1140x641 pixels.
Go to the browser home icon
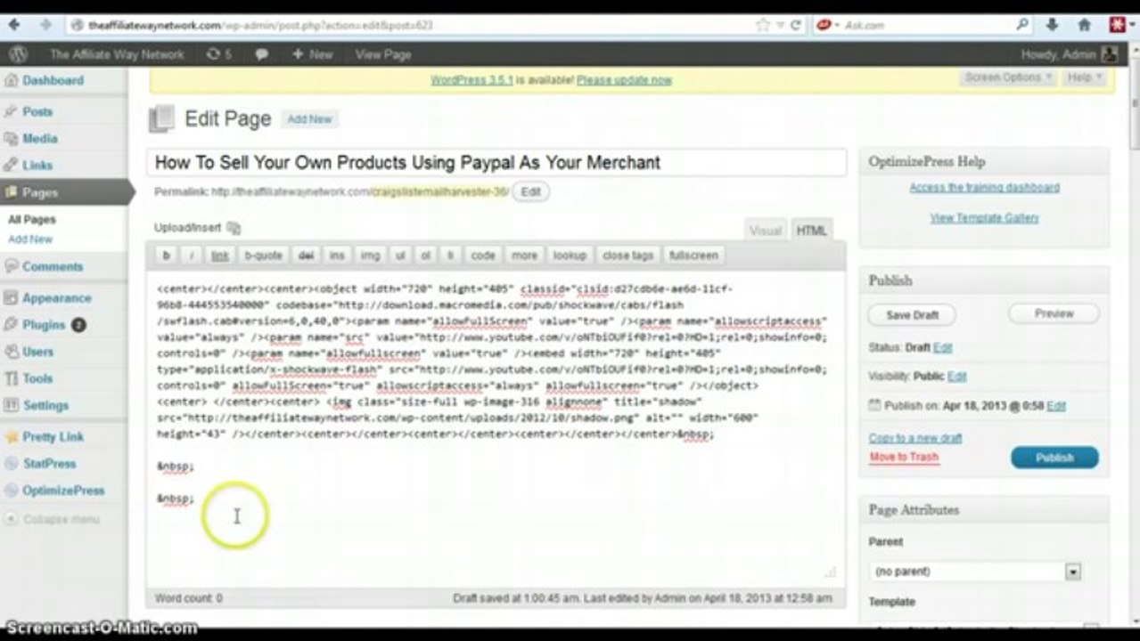pos(1085,25)
